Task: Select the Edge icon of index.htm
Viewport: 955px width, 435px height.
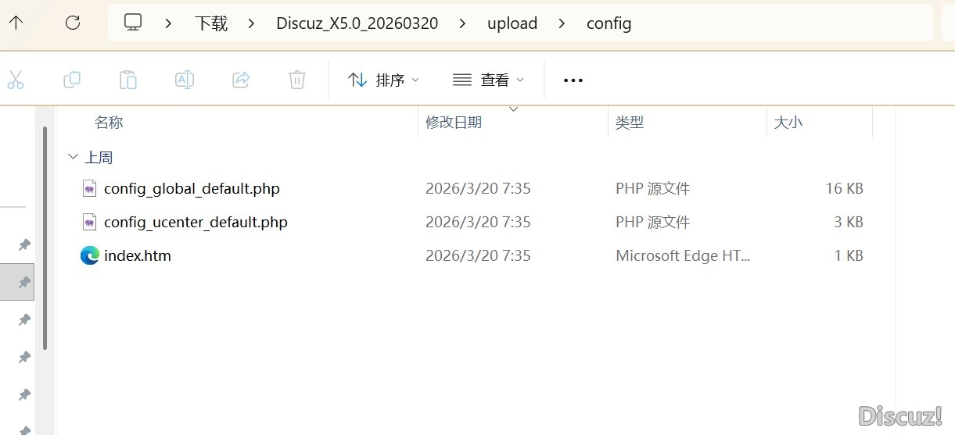Action: click(90, 255)
